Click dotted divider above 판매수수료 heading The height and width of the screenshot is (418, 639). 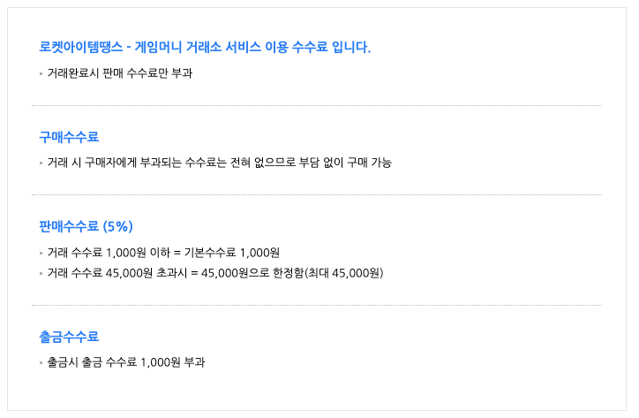[x=316, y=194]
